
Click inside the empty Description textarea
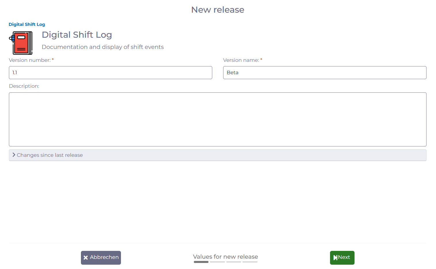[x=217, y=119]
